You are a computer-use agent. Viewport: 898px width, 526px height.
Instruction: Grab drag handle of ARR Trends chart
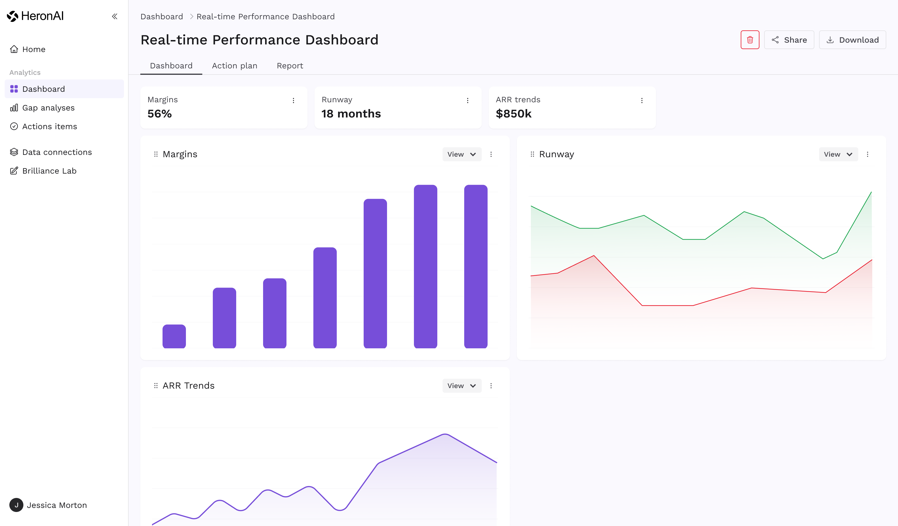[x=156, y=386]
